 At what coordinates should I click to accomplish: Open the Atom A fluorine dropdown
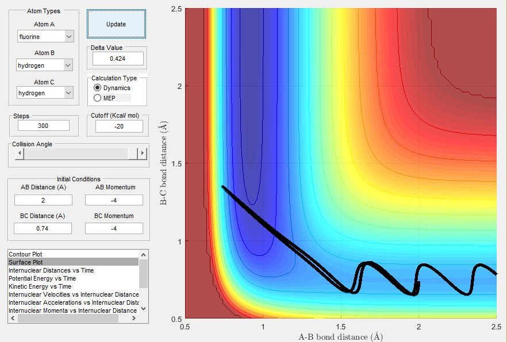(45, 37)
